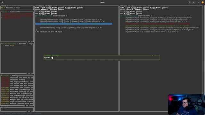Viewport: 205px width, 115px height.
Task: Open the Reflog tab
Action: pos(15,76)
